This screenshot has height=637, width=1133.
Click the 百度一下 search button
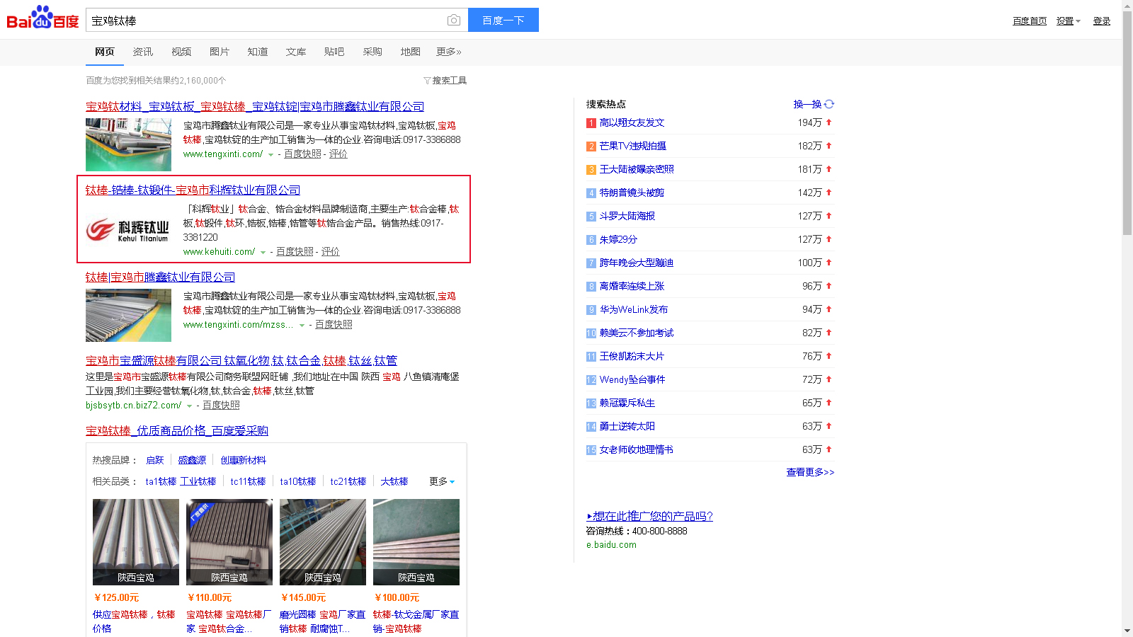click(x=503, y=20)
